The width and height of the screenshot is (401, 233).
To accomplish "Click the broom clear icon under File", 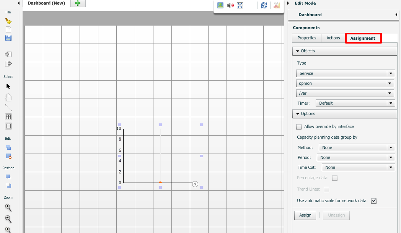I will [8, 21].
